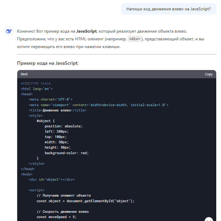This screenshot has width=221, height=221.
Task: Click the '<body>' tag line
Action: pyautogui.click(x=27, y=174)
